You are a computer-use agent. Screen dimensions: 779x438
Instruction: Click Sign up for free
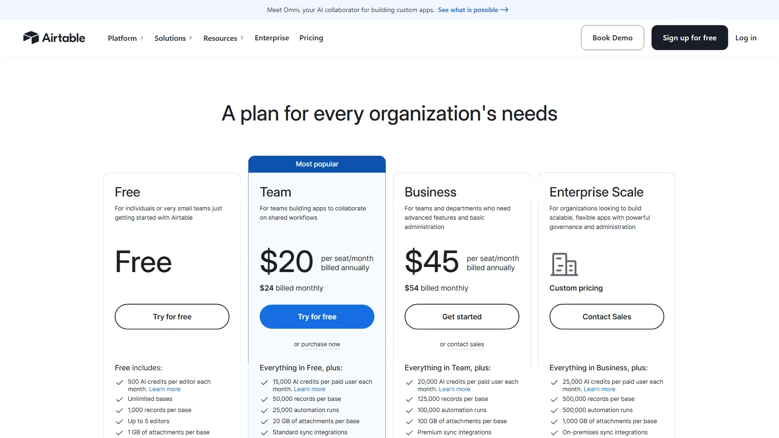point(690,38)
